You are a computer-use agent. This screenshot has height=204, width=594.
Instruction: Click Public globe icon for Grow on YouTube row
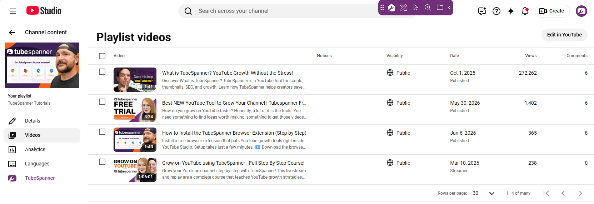click(390, 163)
